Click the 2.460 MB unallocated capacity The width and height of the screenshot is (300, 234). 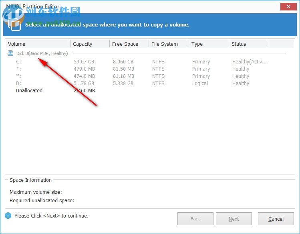pyautogui.click(x=84, y=91)
